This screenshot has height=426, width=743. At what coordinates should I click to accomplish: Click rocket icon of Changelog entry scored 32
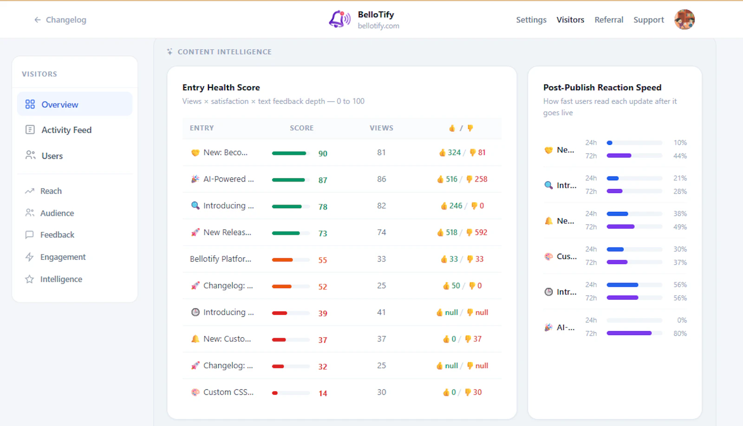pyautogui.click(x=196, y=366)
